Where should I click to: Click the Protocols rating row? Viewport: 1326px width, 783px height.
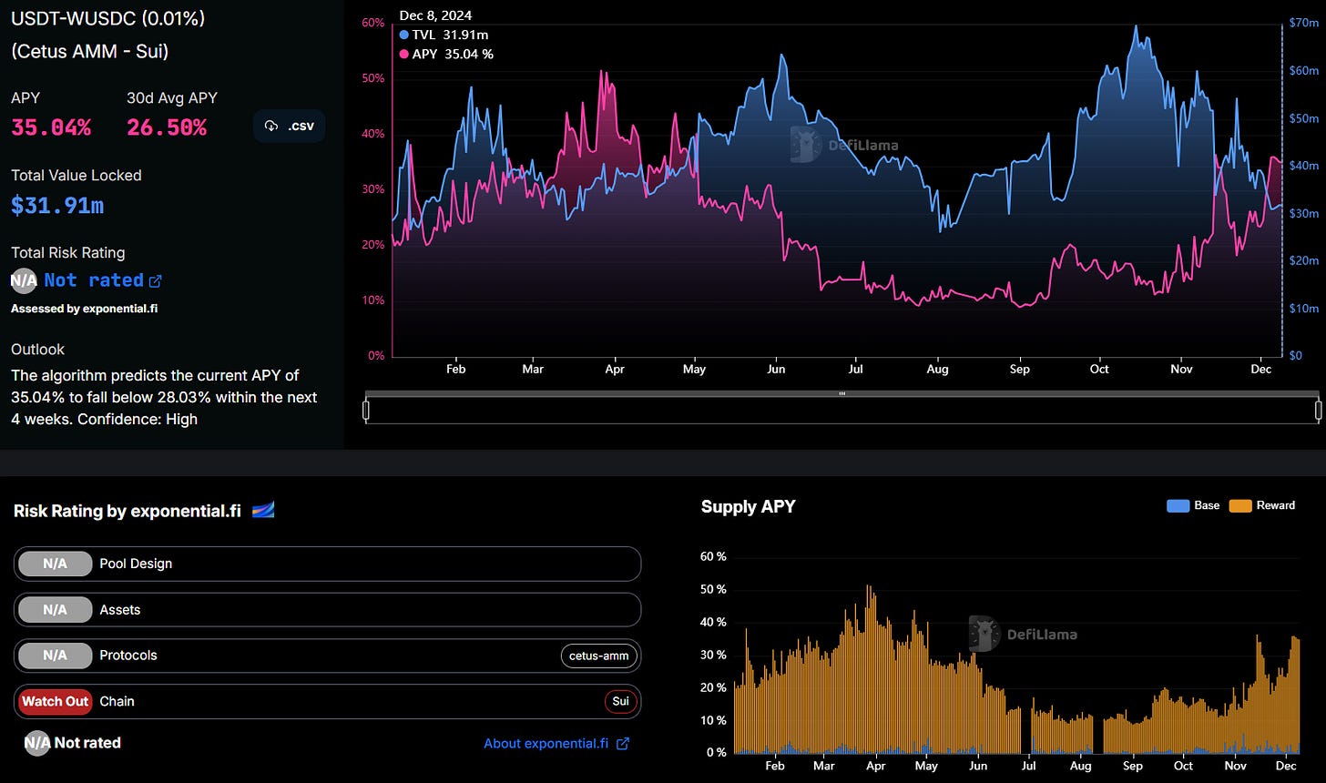click(327, 656)
